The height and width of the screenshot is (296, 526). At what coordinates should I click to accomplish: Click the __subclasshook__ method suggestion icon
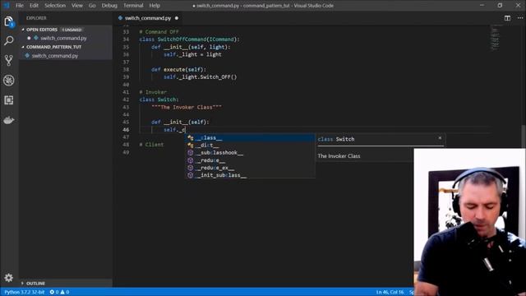tap(190, 153)
